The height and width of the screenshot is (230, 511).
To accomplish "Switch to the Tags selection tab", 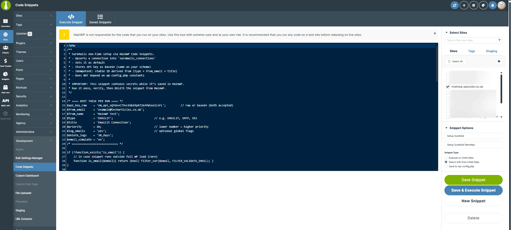I will (x=472, y=51).
